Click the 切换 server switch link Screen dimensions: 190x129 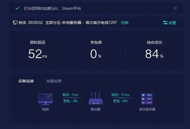pyautogui.click(x=125, y=23)
